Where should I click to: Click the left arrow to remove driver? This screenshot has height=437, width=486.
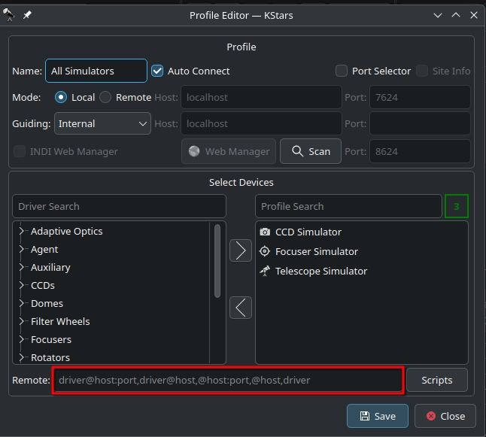(x=241, y=308)
